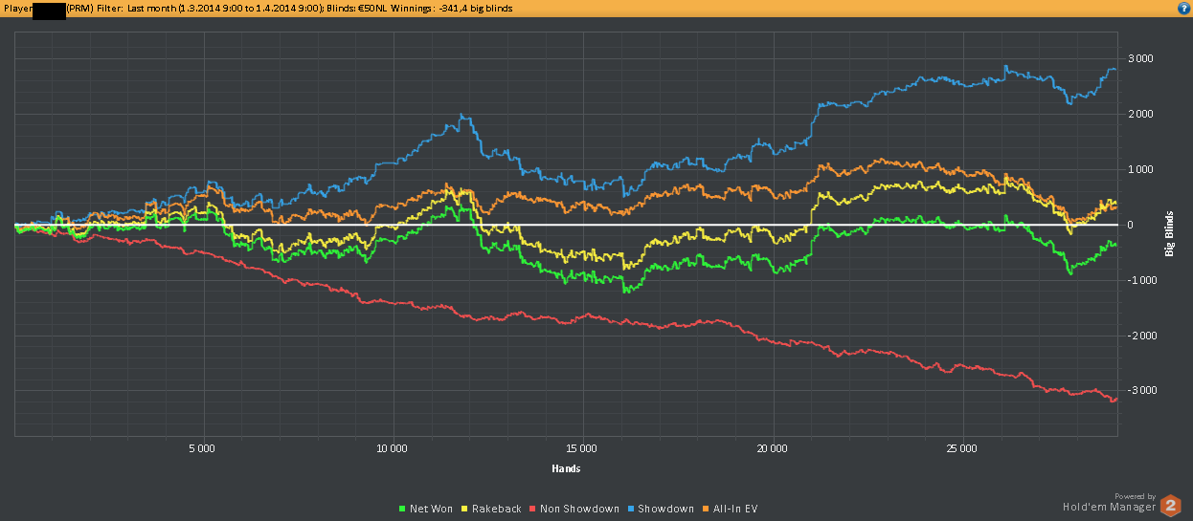1193x521 pixels.
Task: Toggle the Showdown series label in legend
Action: pos(665,509)
